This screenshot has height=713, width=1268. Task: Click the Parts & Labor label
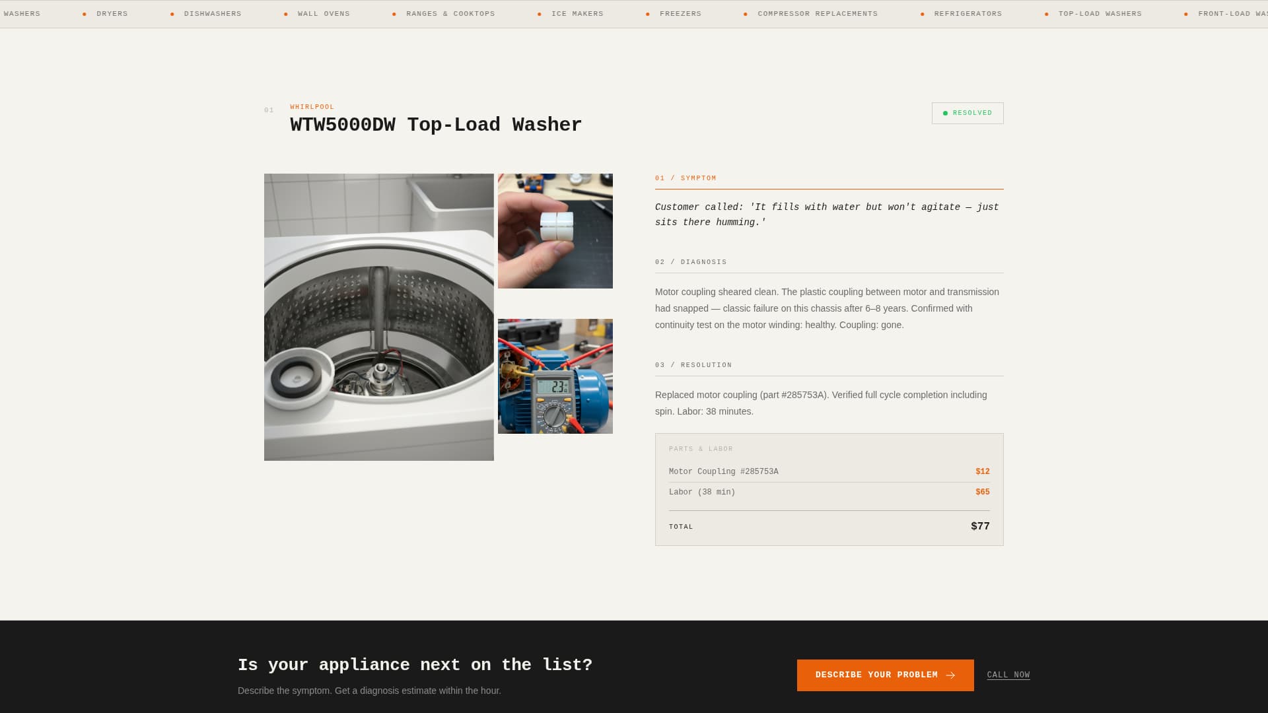701,449
